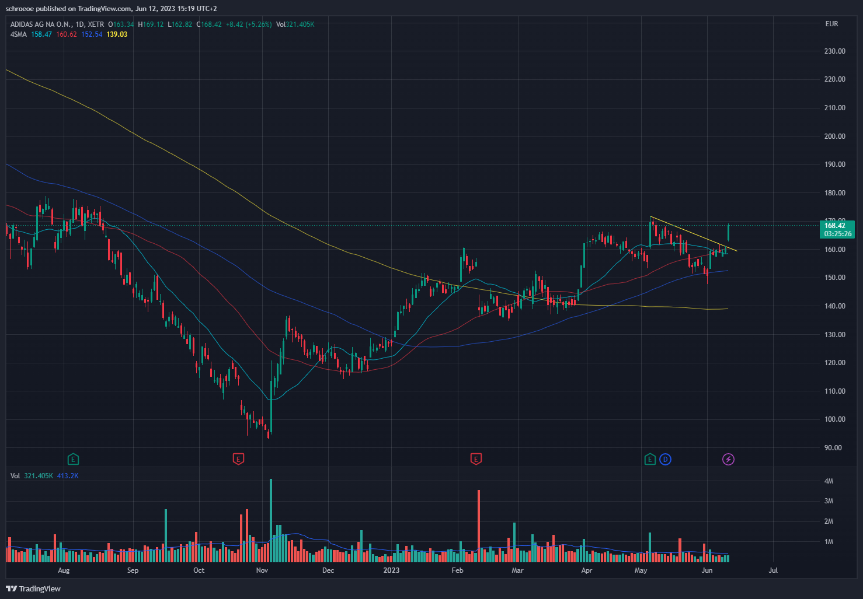
Task: Click the Jul label on time axis
Action: click(x=773, y=570)
